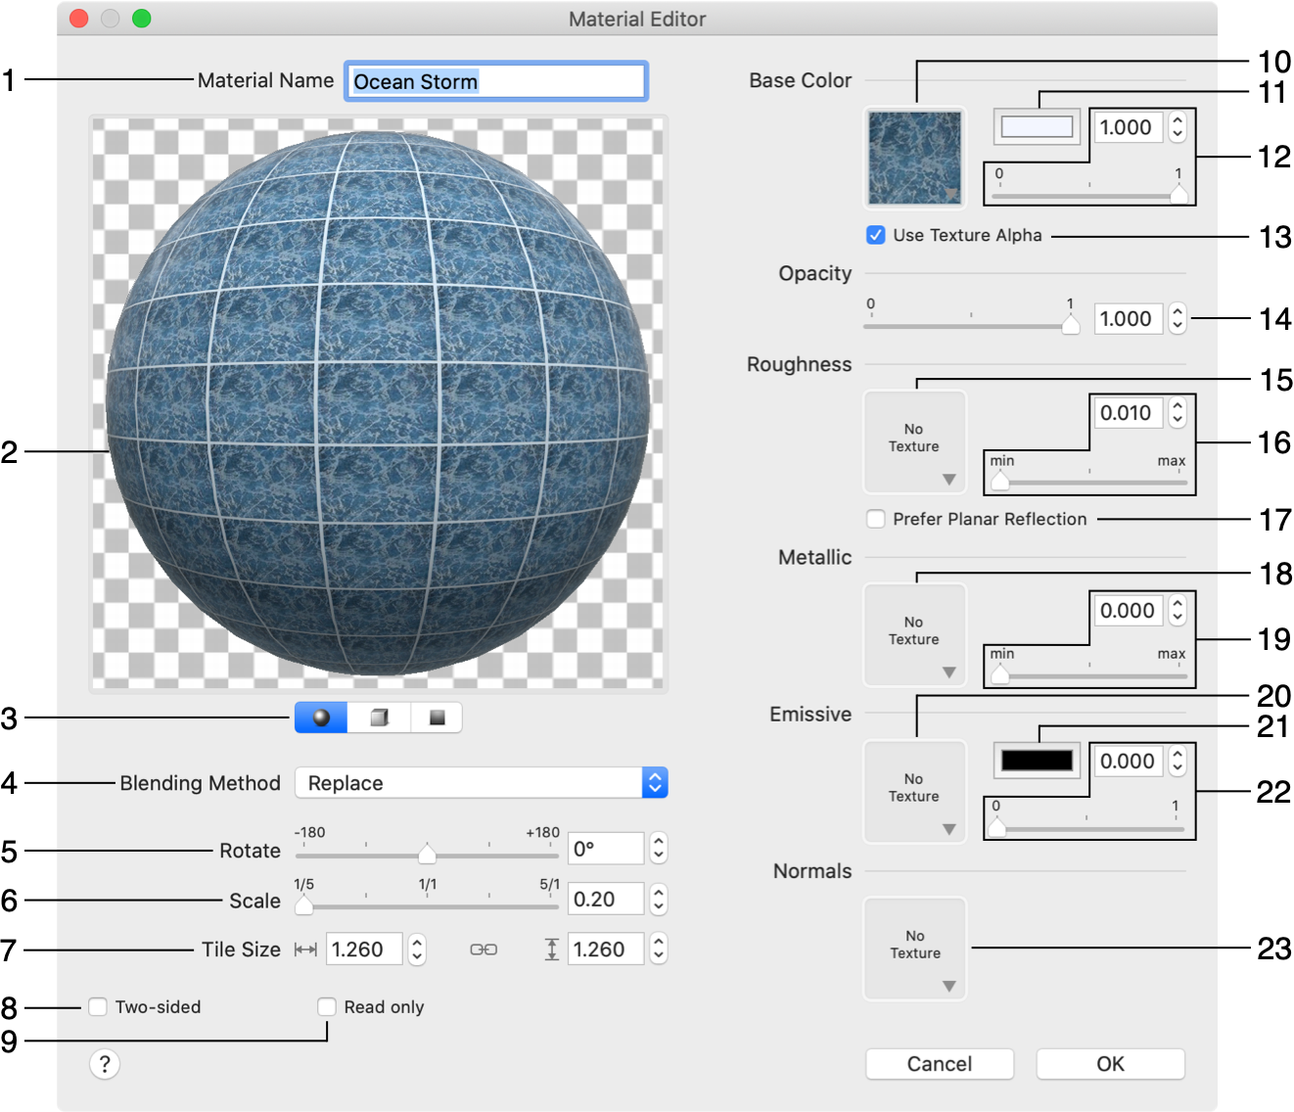Click the Base Color white swatch
This screenshot has height=1112, width=1294.
point(1038,127)
